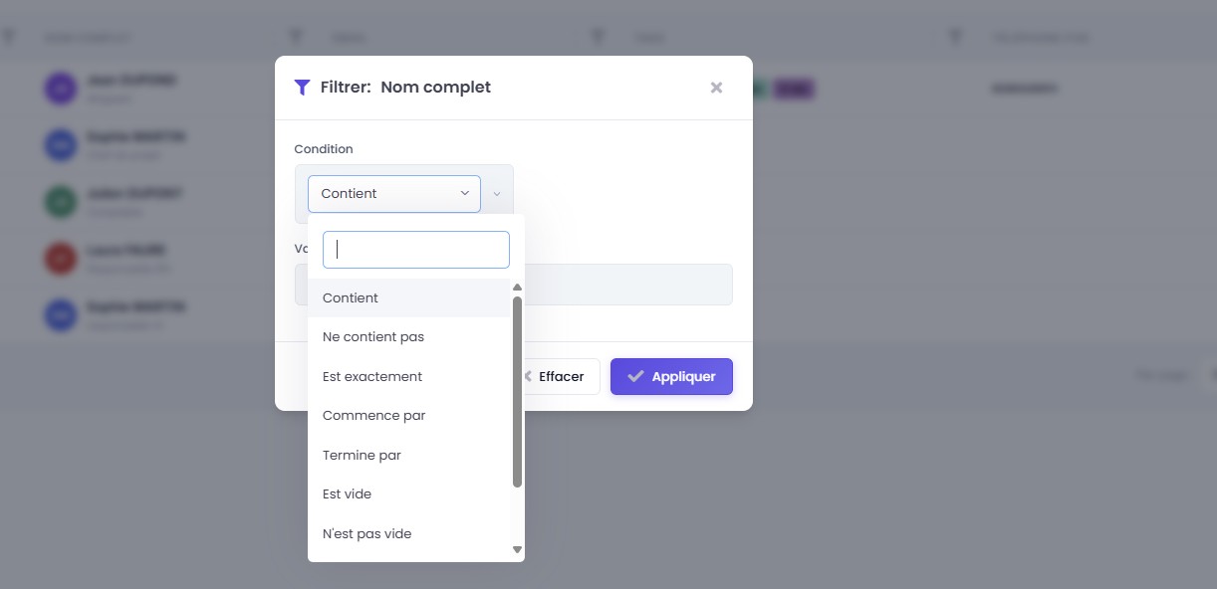Click the small chevron right of the Contient box
This screenshot has width=1217, height=589.
pos(497,194)
